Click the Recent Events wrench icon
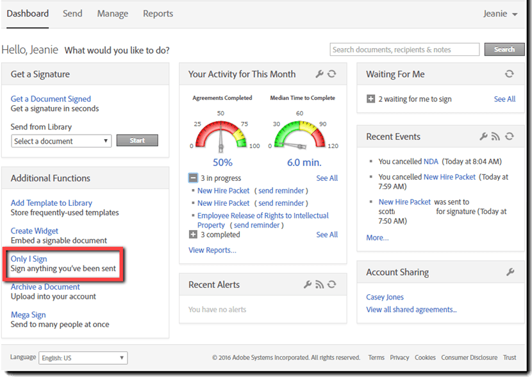Viewport: 532px width, 377px height. [483, 137]
